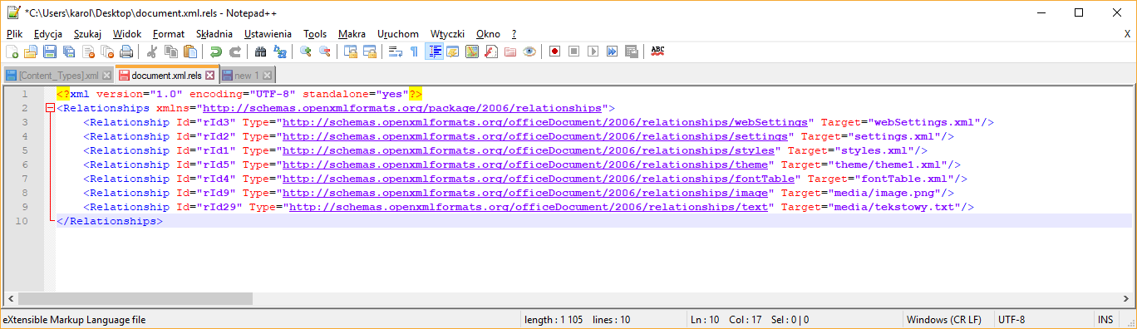This screenshot has height=329, width=1137.
Task: Open the Tools menu
Action: 315,33
